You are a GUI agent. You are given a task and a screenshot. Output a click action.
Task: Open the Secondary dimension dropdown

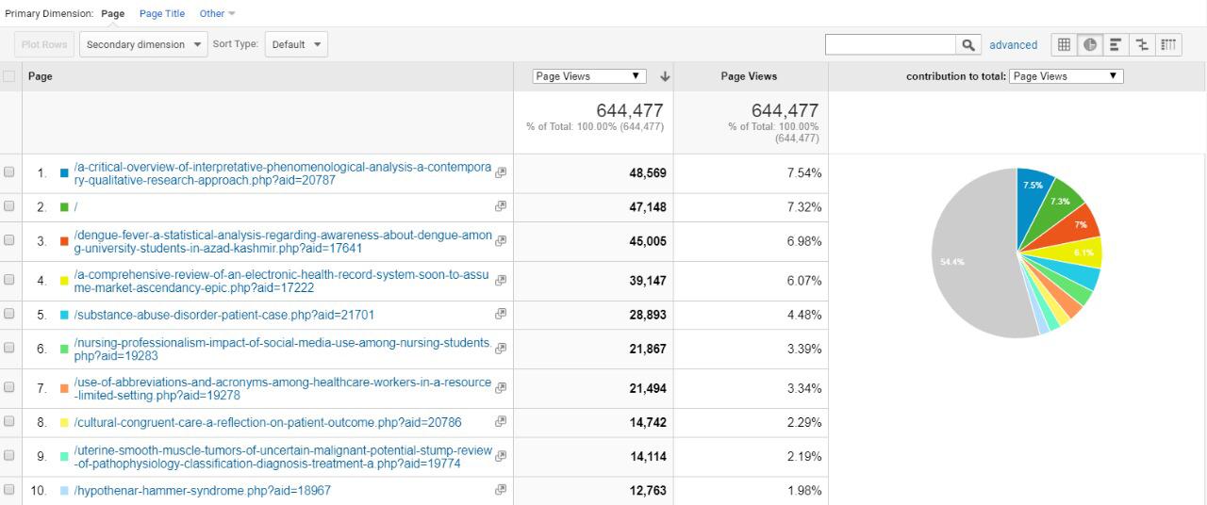pos(143,44)
